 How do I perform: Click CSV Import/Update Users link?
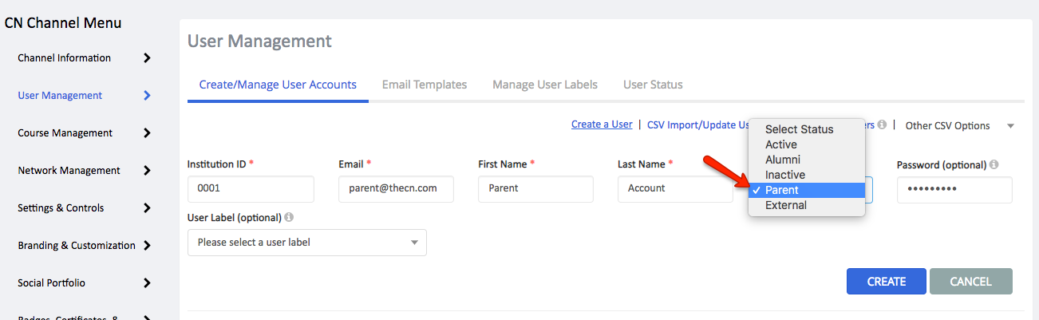[x=697, y=124]
